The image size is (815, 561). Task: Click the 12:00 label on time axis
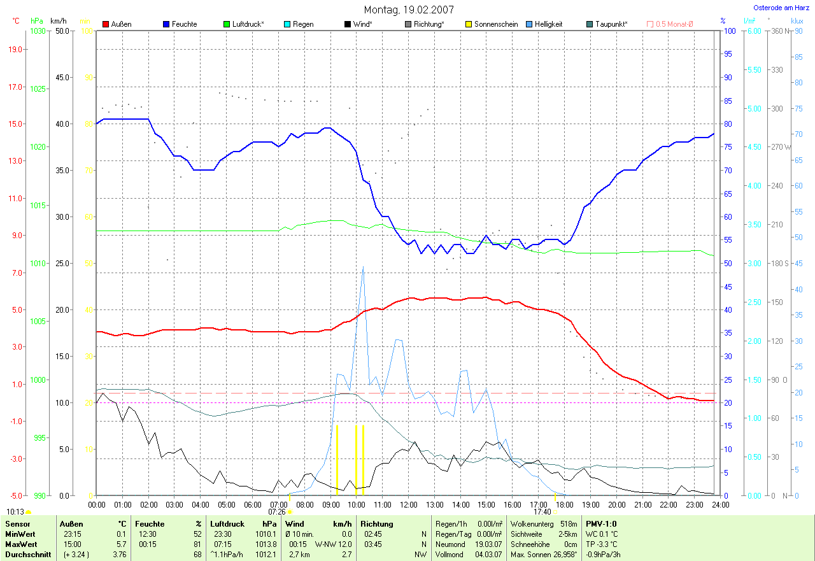pos(408,504)
